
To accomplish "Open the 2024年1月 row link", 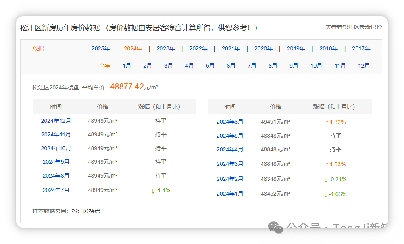I will [x=229, y=194].
